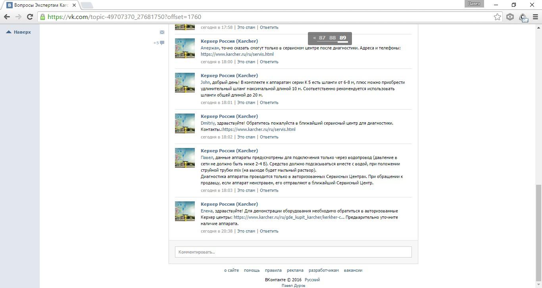
Task: Open karcher.ru servis link in Амержан reply
Action: tap(237, 54)
